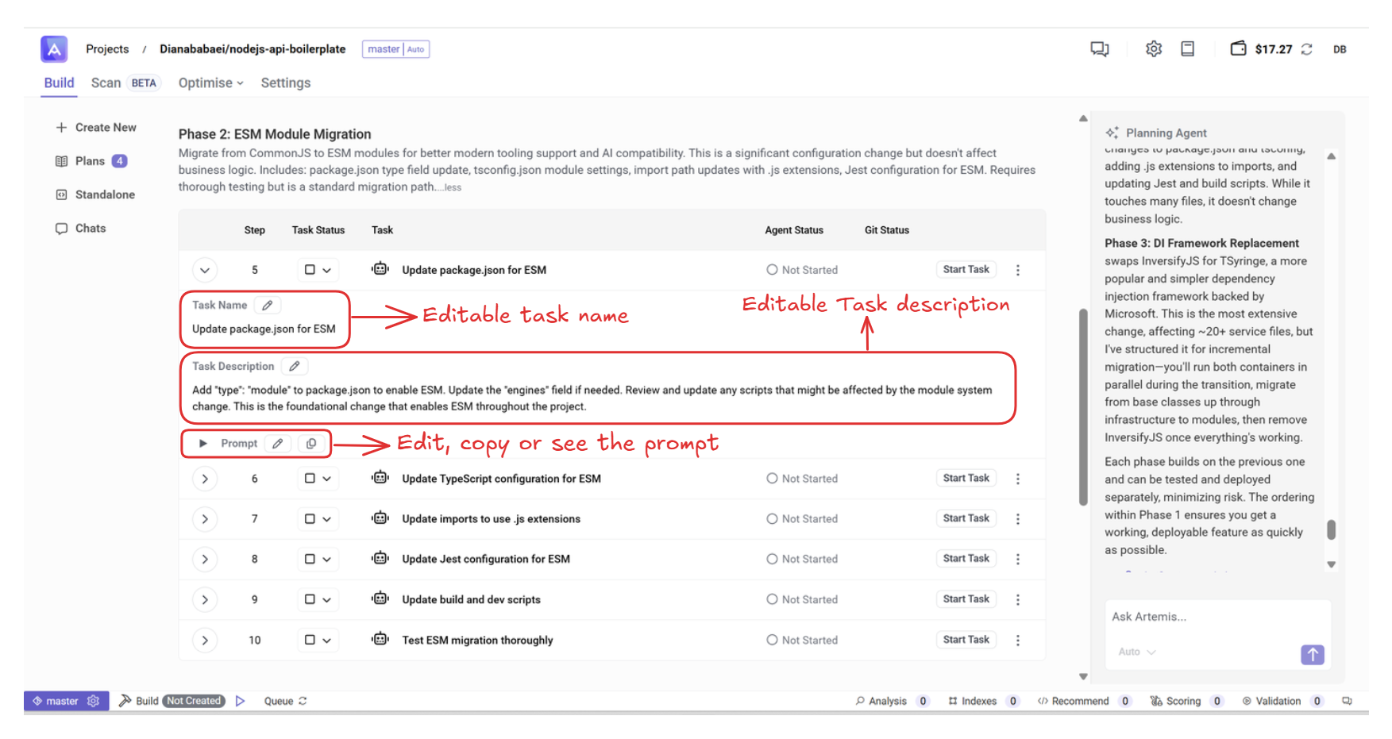
Task: Open the settings gear in top bar
Action: [1153, 49]
